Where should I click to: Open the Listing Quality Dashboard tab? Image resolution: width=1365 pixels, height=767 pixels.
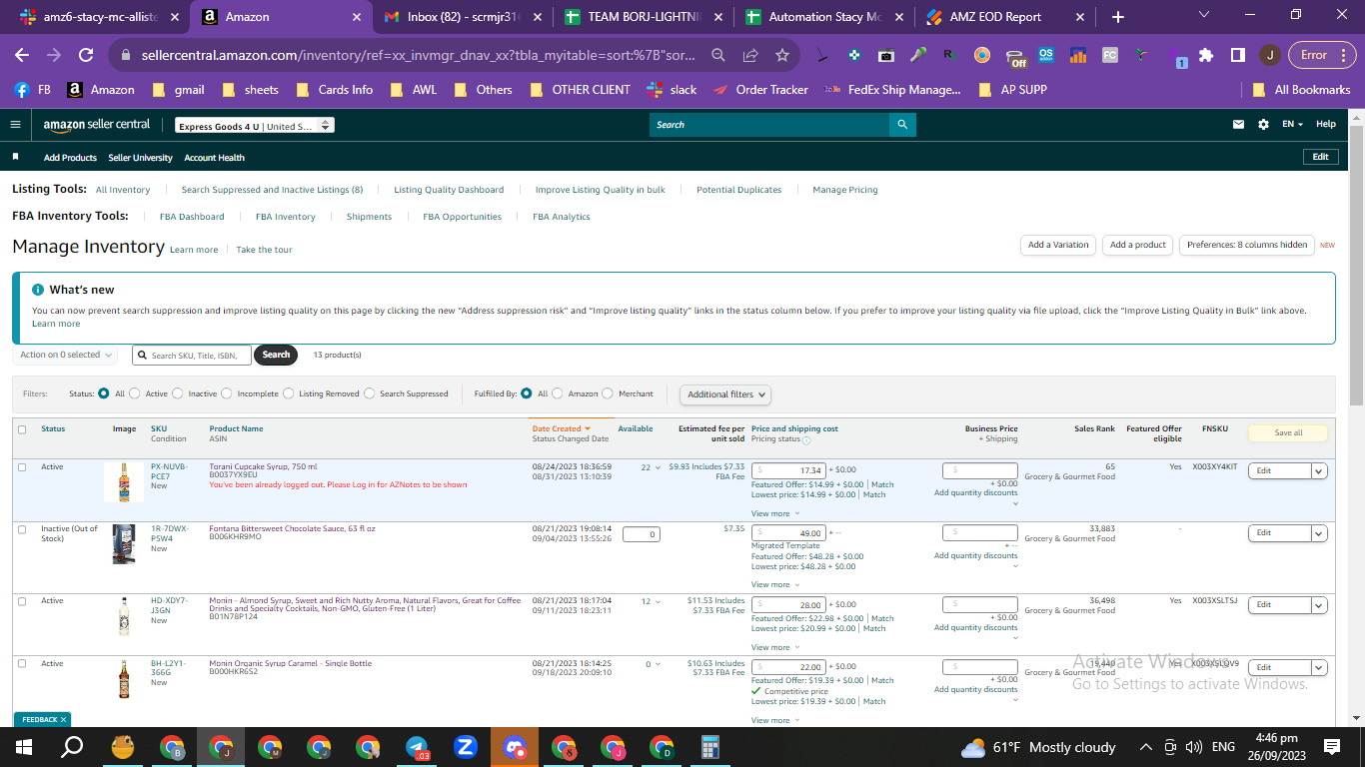[449, 190]
